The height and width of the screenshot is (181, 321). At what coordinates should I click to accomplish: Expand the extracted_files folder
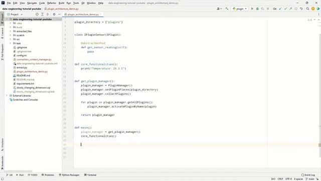10,31
